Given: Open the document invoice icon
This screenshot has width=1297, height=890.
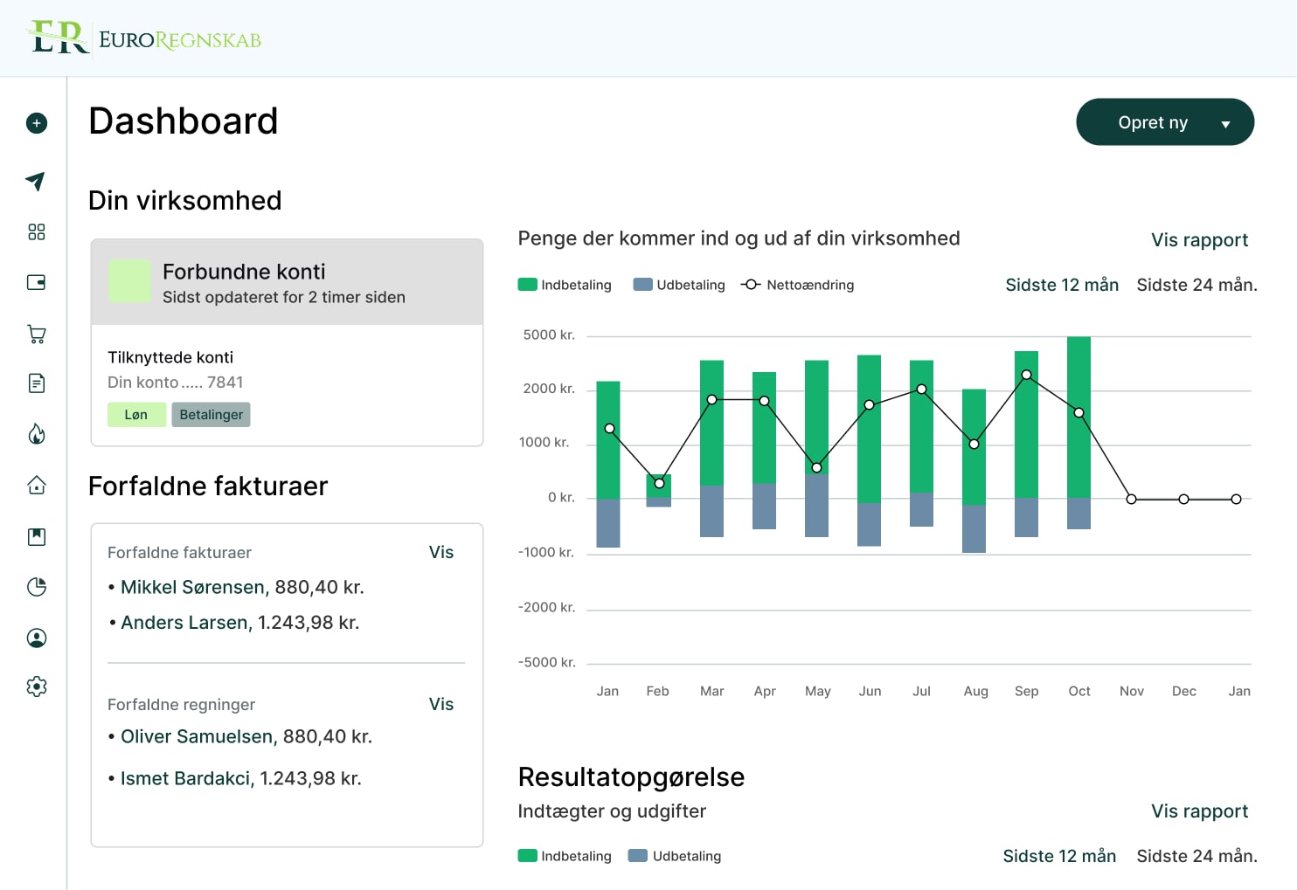Looking at the screenshot, I should click(36, 383).
